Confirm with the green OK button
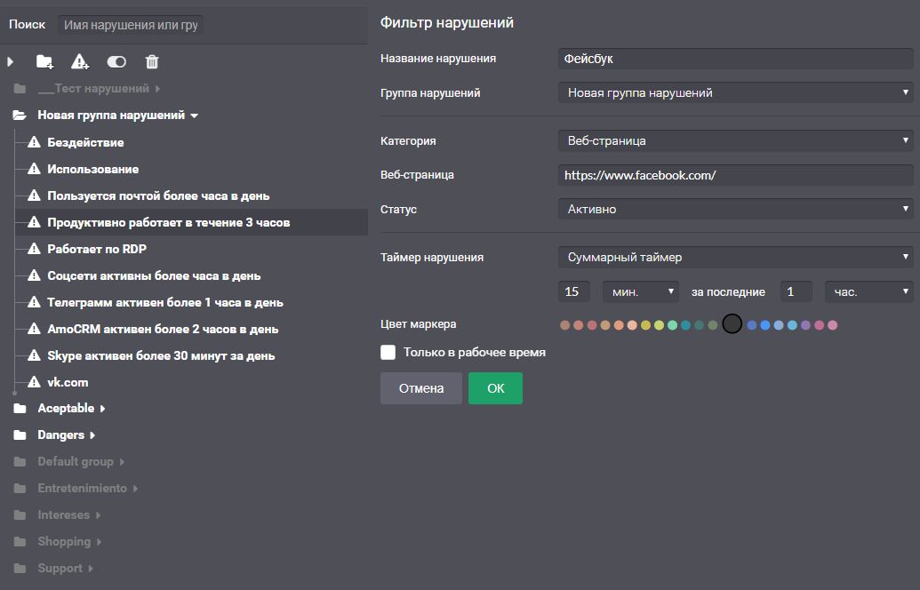The width and height of the screenshot is (920, 590). coord(495,388)
